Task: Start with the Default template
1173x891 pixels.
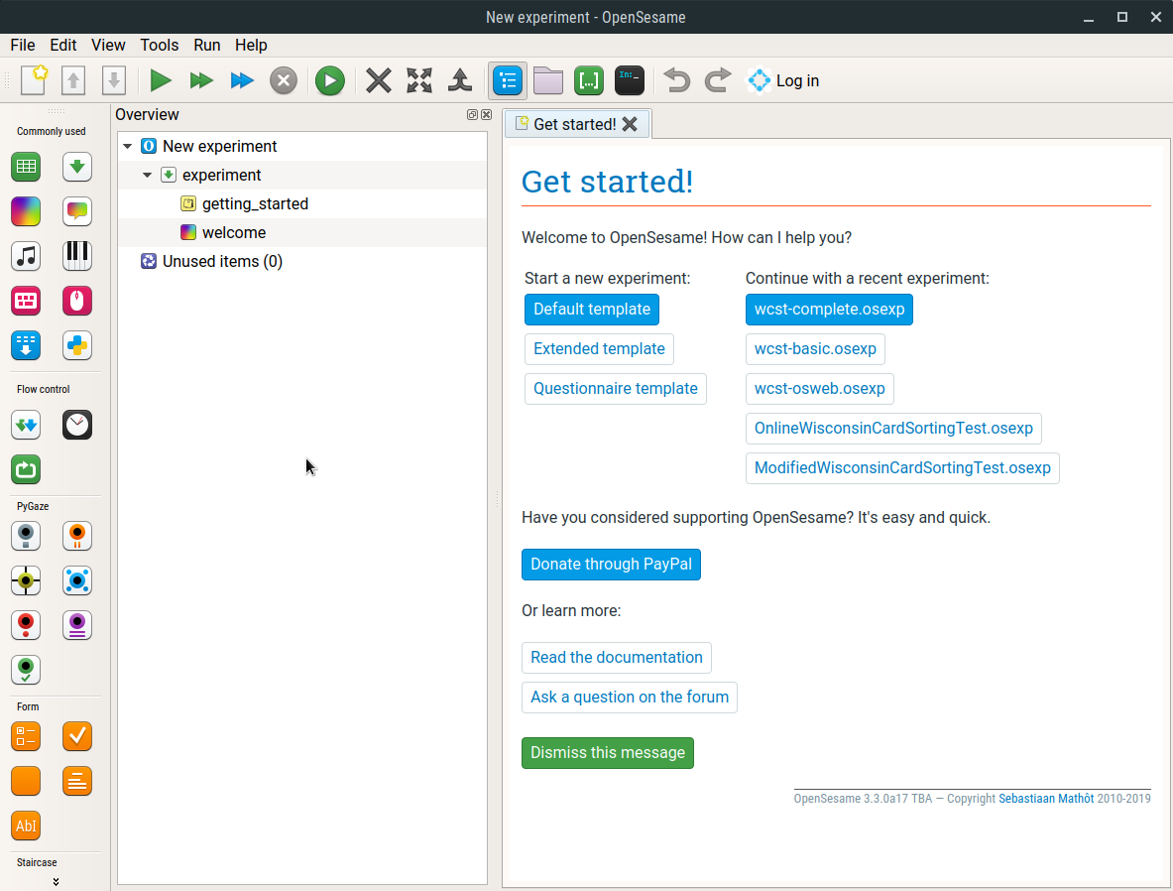Action: (592, 310)
